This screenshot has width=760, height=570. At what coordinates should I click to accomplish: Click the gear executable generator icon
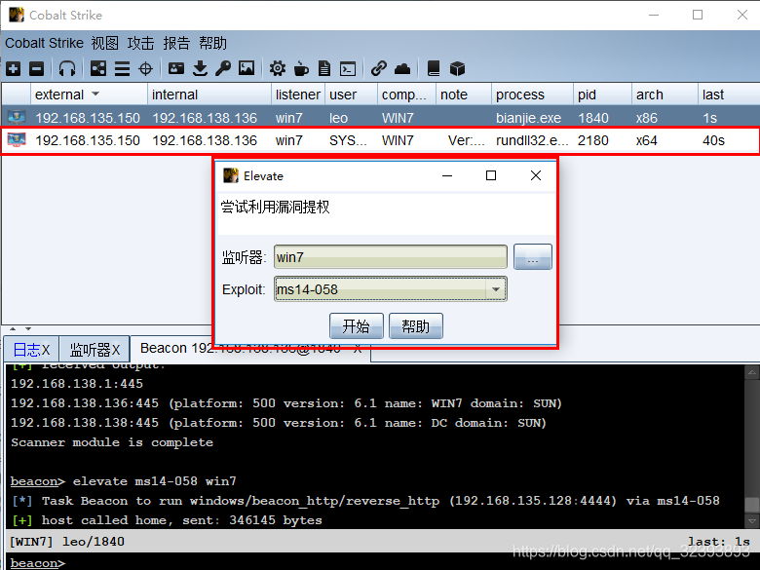(278, 69)
